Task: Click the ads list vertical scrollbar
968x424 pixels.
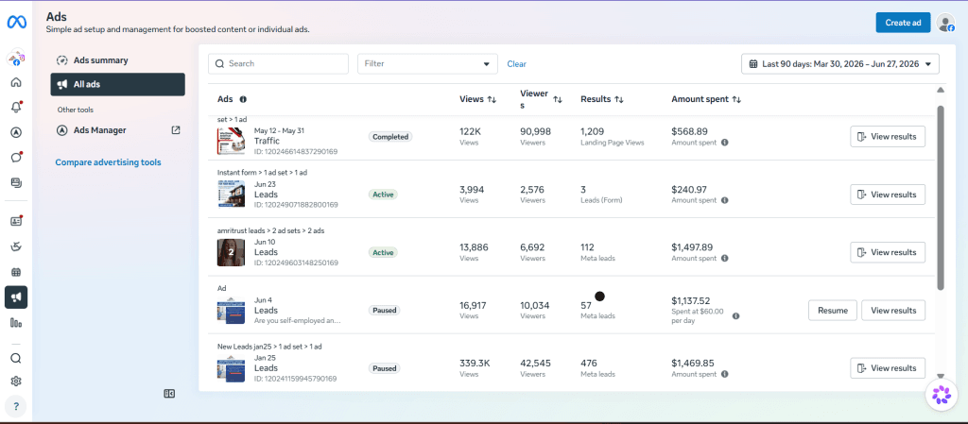Action: coord(941,197)
